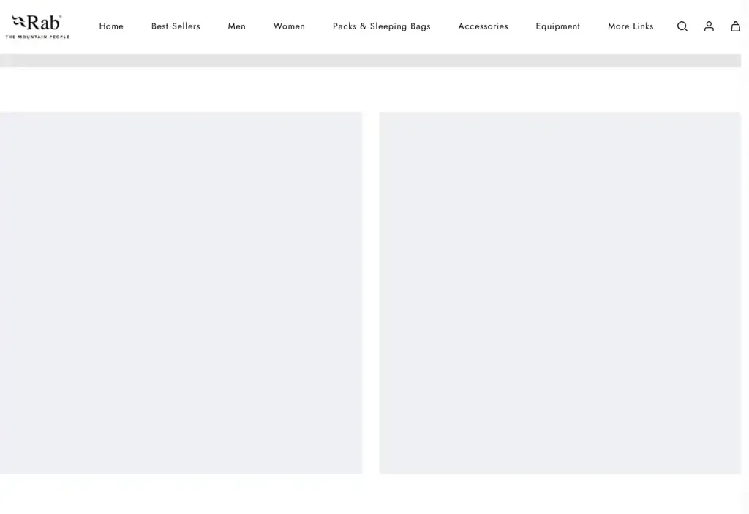Browse Packs & Sleeping Bags
749x514 pixels.
point(381,26)
